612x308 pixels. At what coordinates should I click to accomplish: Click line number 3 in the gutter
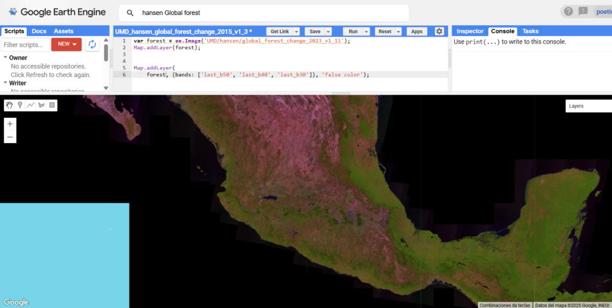click(124, 54)
